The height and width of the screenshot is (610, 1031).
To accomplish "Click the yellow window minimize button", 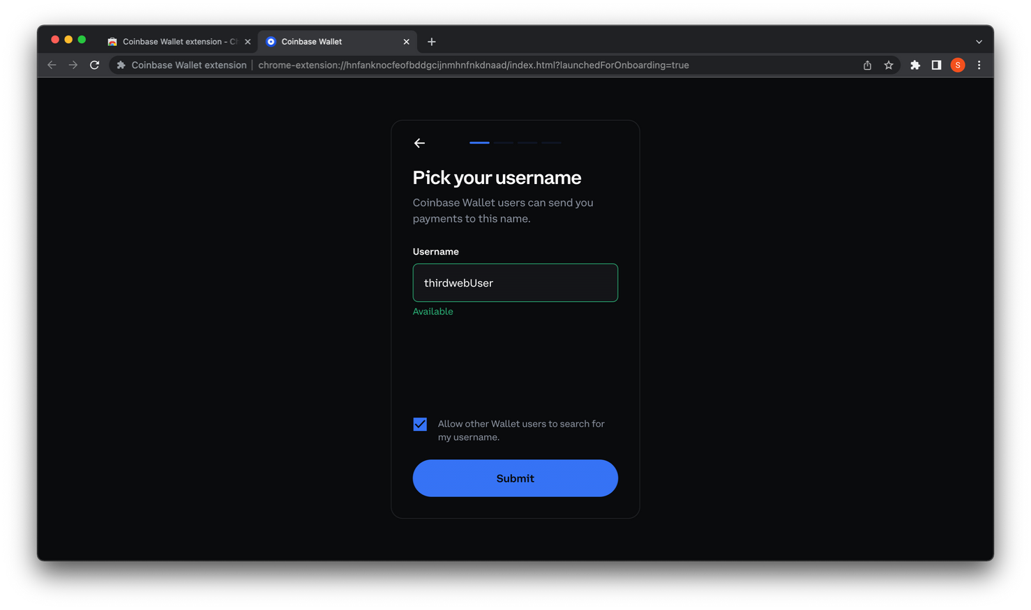I will coord(68,40).
